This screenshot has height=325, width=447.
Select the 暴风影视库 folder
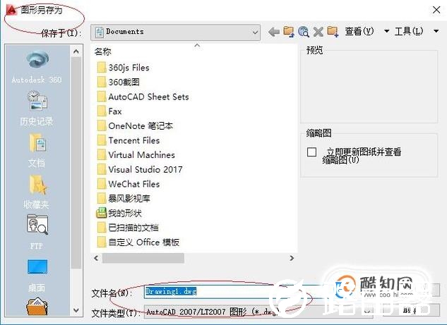[x=124, y=198]
